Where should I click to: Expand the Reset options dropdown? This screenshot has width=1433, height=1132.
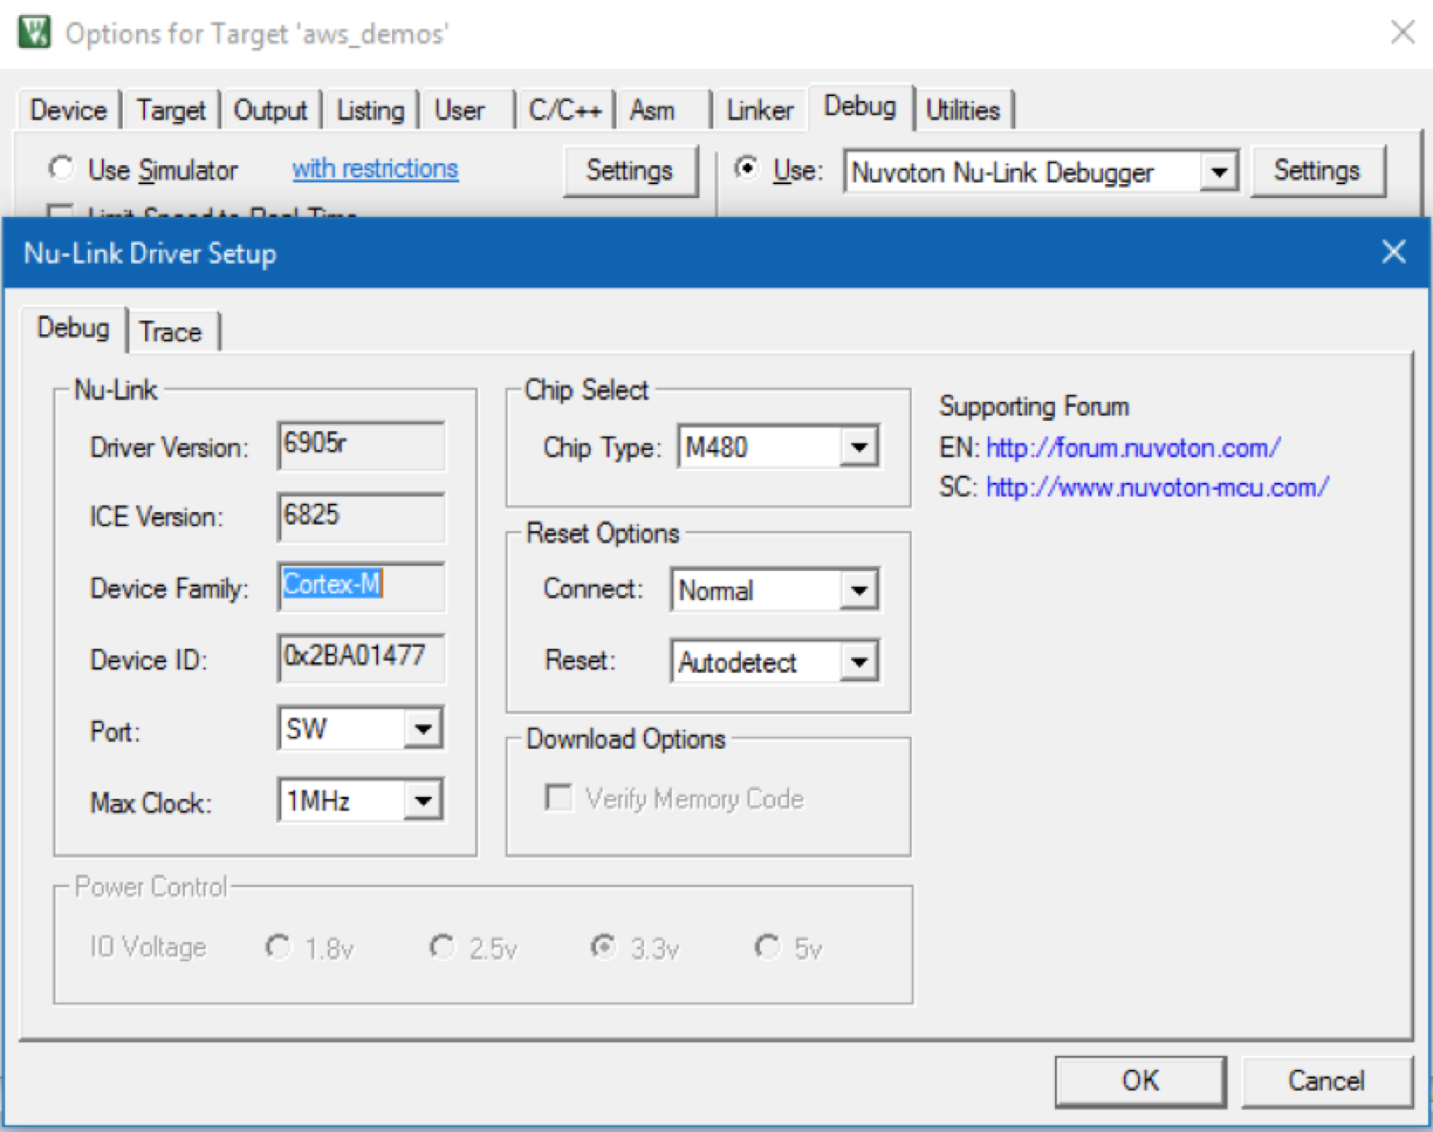pos(859,660)
